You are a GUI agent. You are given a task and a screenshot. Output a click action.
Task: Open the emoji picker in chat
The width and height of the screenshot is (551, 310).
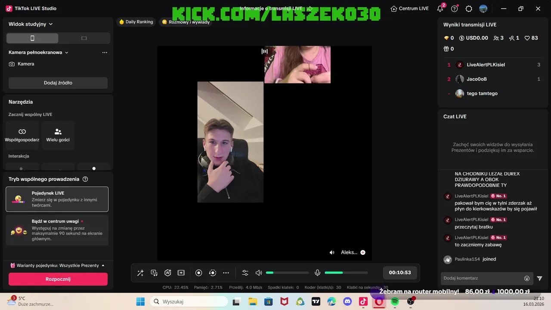527,279
